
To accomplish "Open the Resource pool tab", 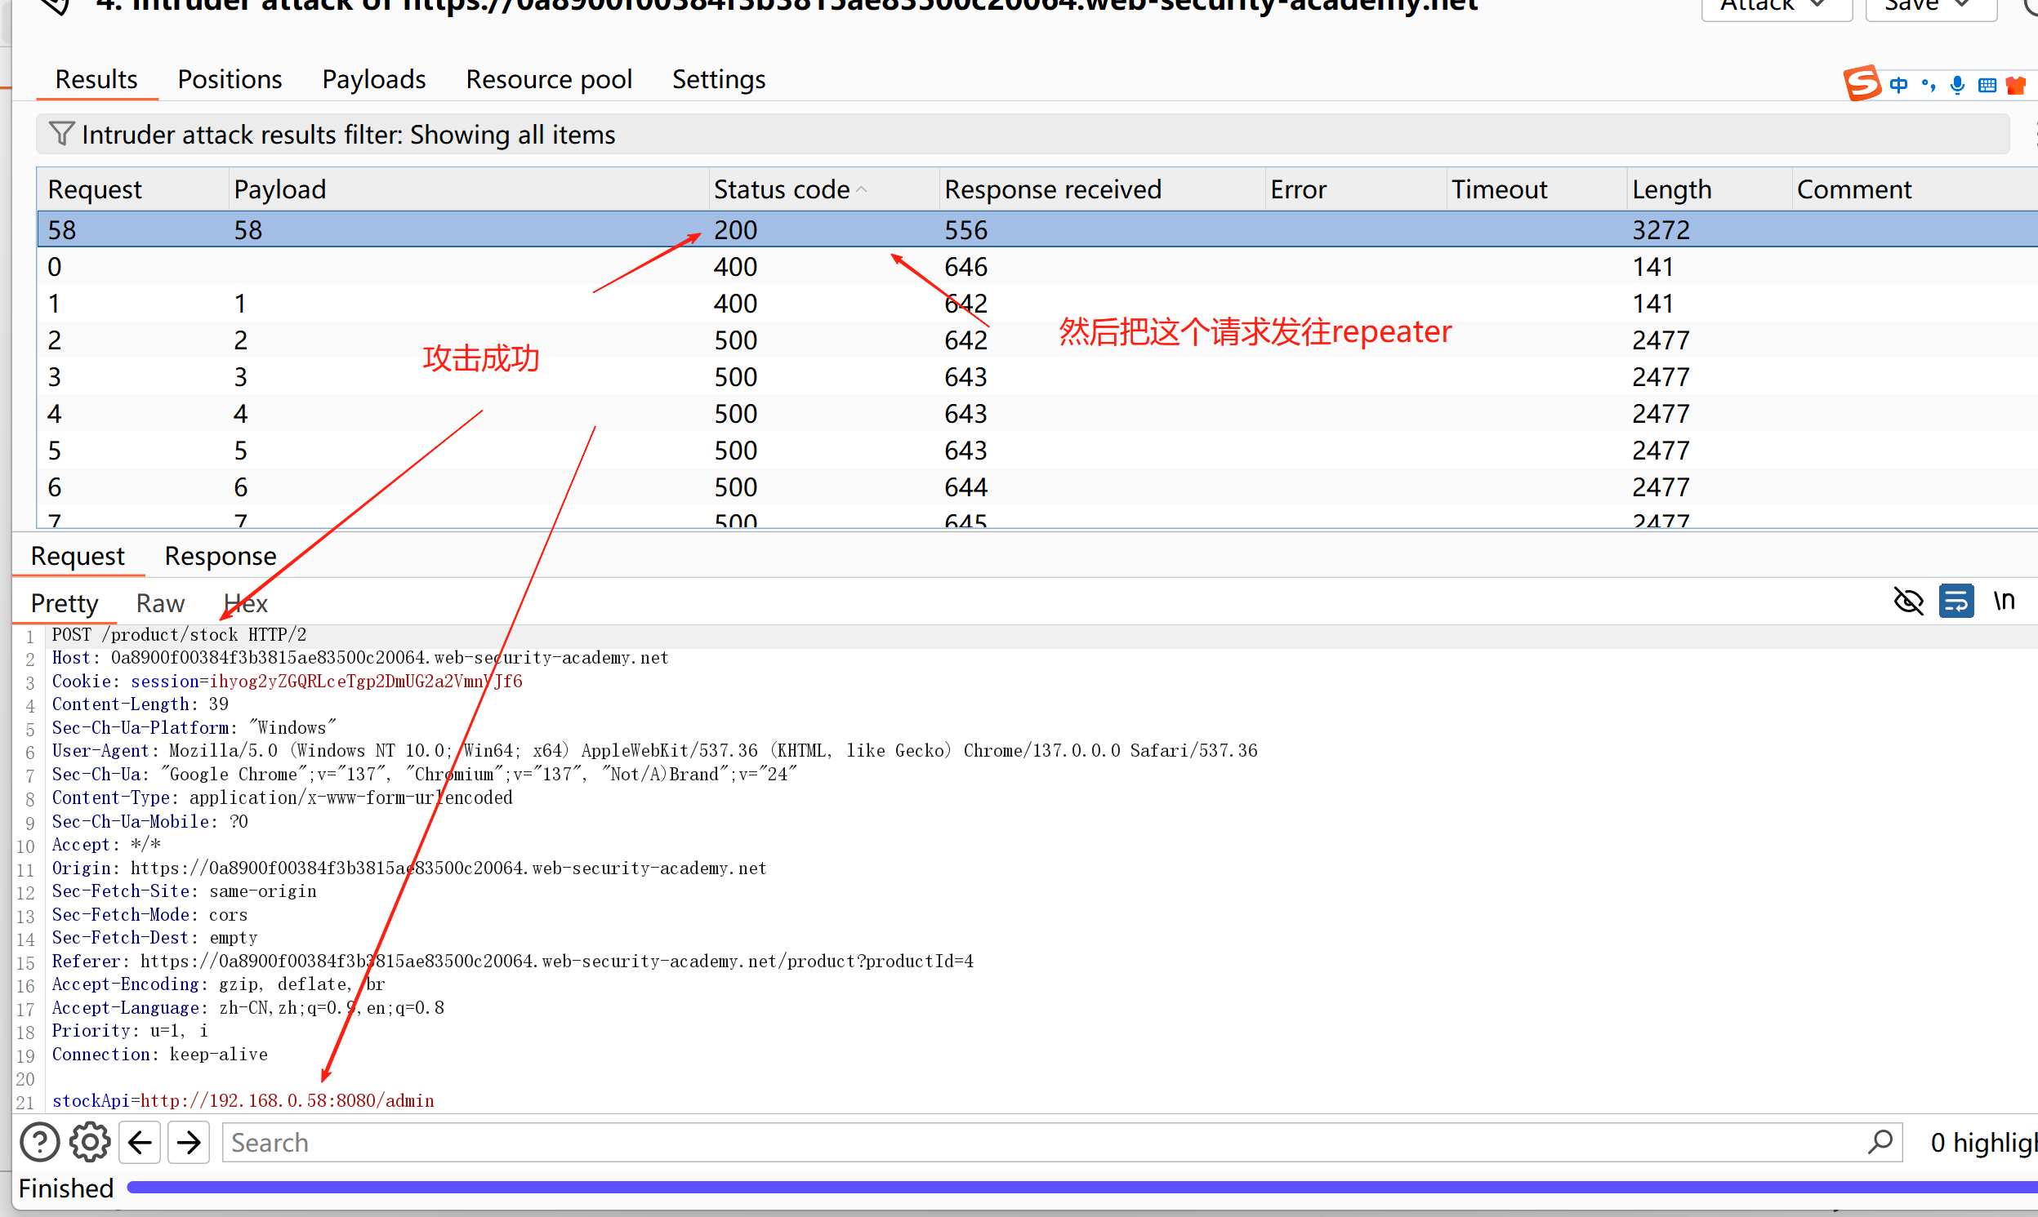I will click(548, 79).
